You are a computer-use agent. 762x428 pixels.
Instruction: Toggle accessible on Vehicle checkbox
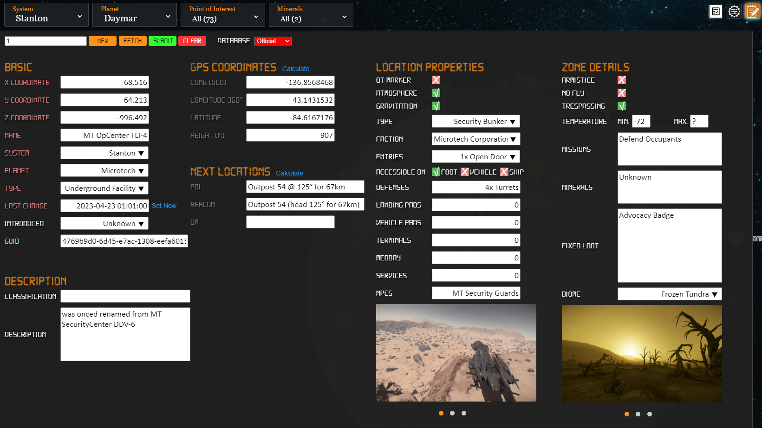pos(465,172)
